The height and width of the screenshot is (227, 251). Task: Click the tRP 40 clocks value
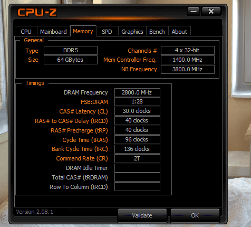coord(137,130)
